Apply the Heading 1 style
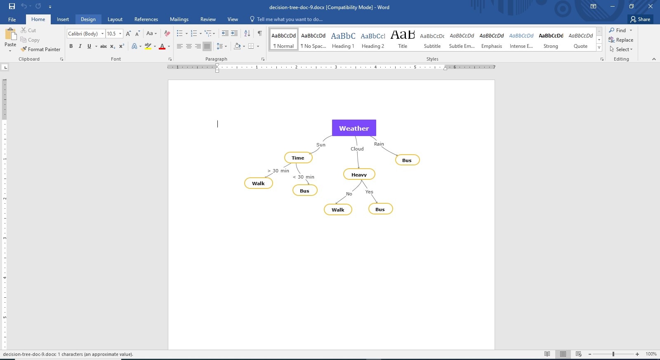Screen dimensions: 660x360 coord(343,40)
